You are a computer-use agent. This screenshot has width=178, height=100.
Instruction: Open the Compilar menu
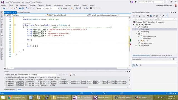pos(32,5)
